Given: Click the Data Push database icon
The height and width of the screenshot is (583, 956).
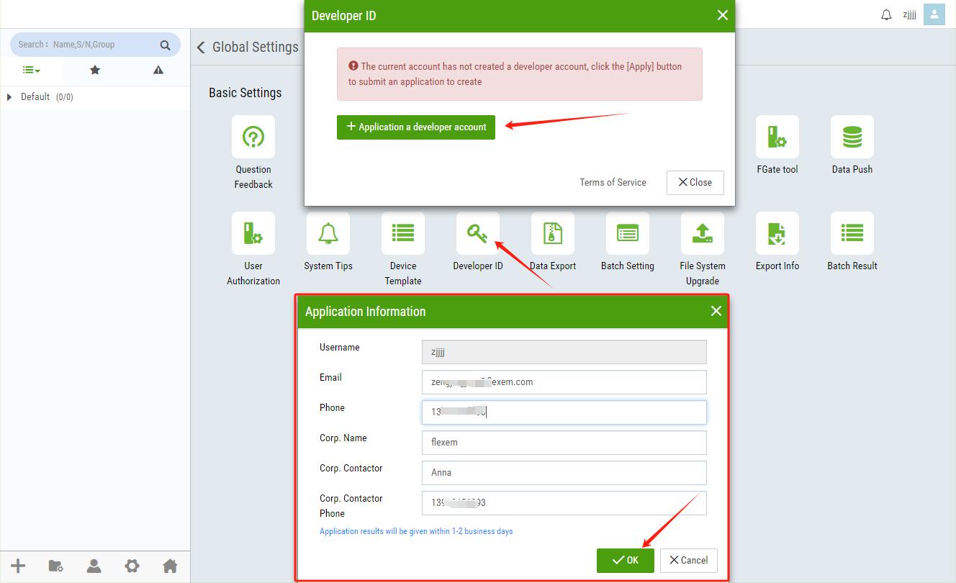Looking at the screenshot, I should [852, 137].
